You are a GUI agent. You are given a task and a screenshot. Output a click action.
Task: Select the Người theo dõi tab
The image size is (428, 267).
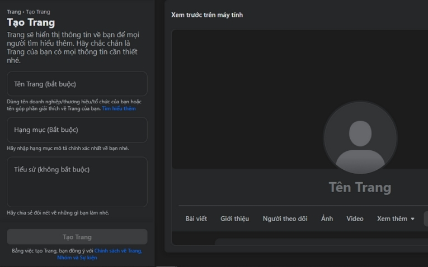pos(285,218)
